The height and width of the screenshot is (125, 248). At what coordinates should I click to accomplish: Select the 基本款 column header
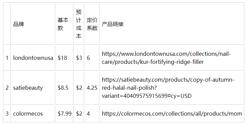click(x=63, y=24)
